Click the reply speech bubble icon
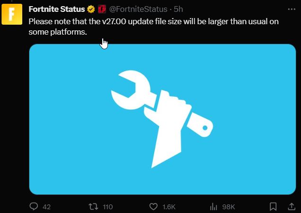 pos(34,206)
